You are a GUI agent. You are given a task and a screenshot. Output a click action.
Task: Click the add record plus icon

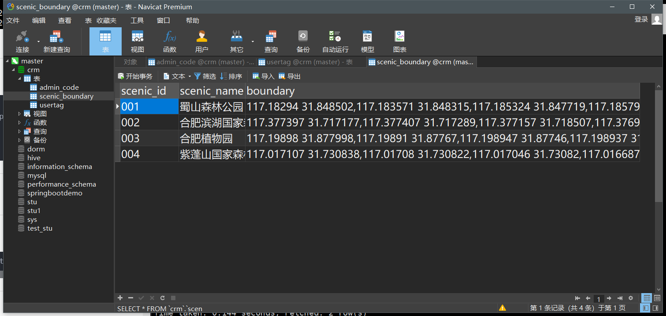(120, 298)
